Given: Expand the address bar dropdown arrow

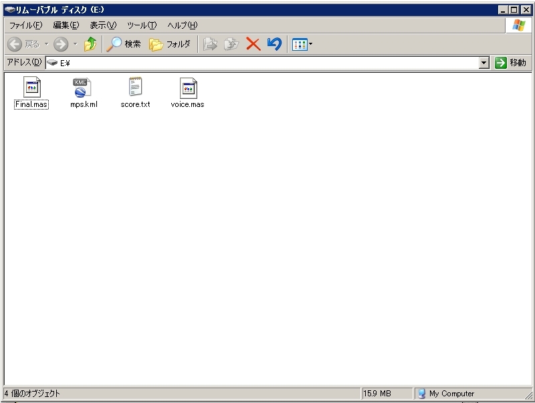Looking at the screenshot, I should tap(484, 63).
